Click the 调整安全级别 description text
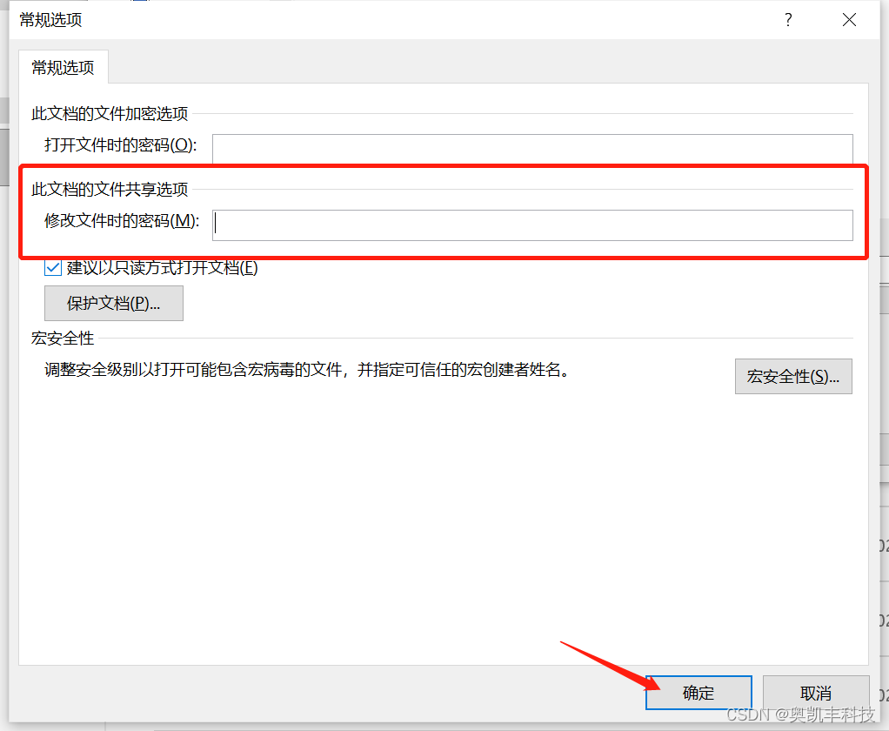Screen dimensions: 889x731 (x=307, y=370)
